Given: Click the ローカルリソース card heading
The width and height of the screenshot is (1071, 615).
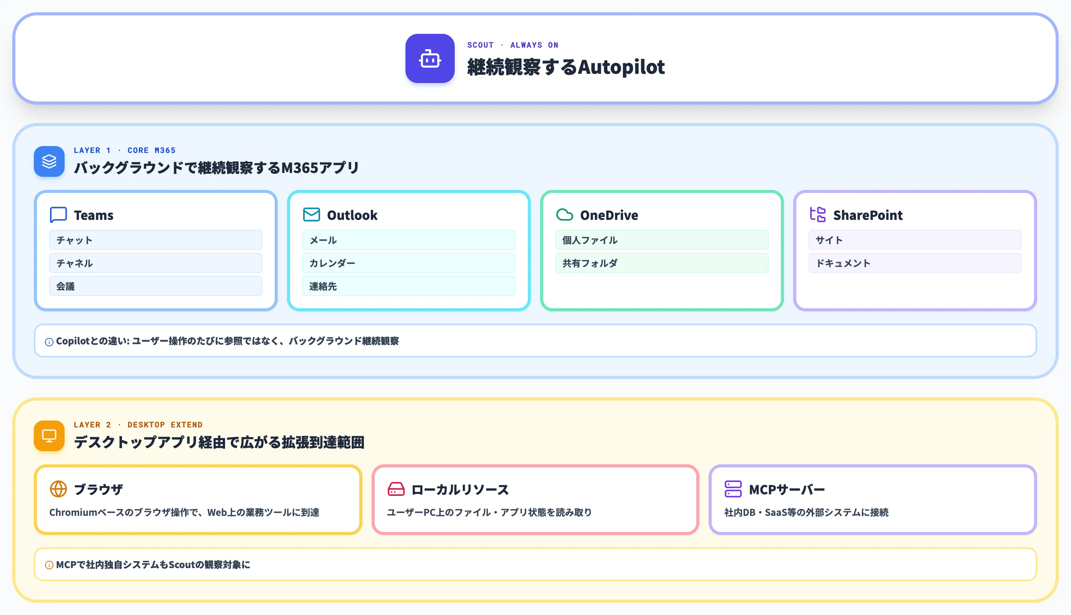Looking at the screenshot, I should coord(460,490).
